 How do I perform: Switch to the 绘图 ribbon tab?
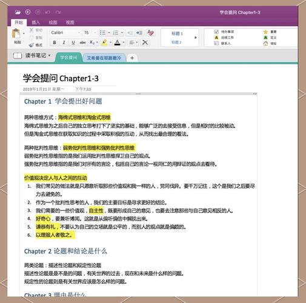(53, 22)
